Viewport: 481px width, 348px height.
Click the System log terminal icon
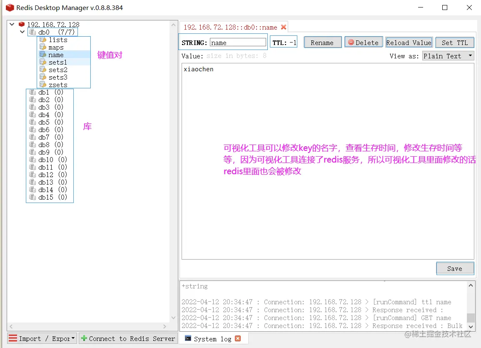click(188, 338)
